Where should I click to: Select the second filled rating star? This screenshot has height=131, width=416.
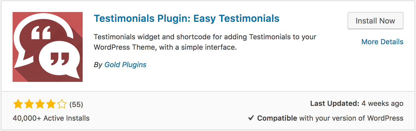tap(29, 104)
